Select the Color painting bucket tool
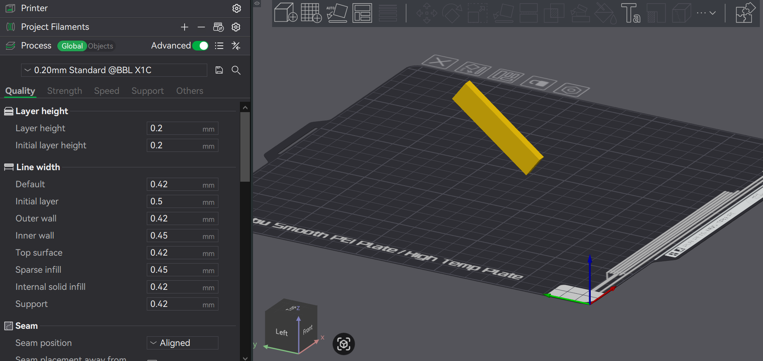This screenshot has height=361, width=763. 605,13
